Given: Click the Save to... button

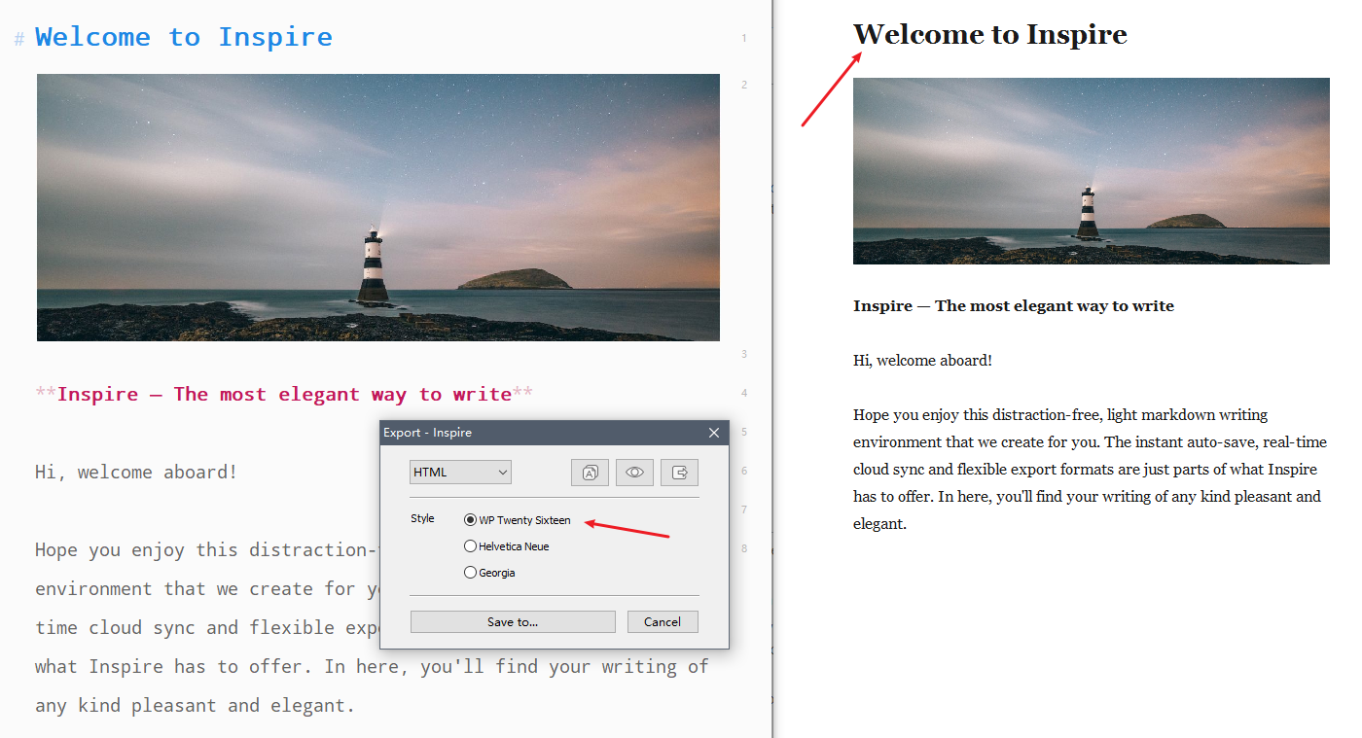Looking at the screenshot, I should point(513,621).
